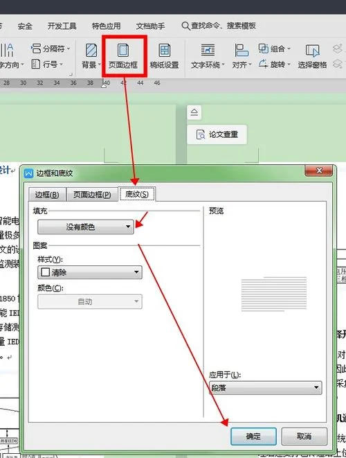Expand the 旋转 dropdown arrow
This screenshot has width=346, height=458.
(x=289, y=64)
